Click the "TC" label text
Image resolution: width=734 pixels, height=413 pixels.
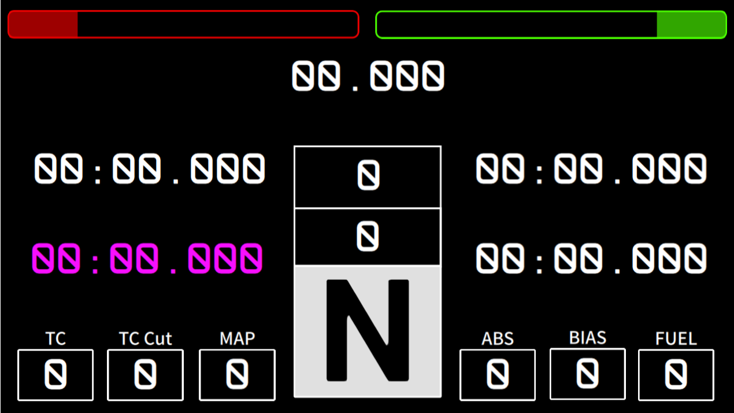(55, 338)
